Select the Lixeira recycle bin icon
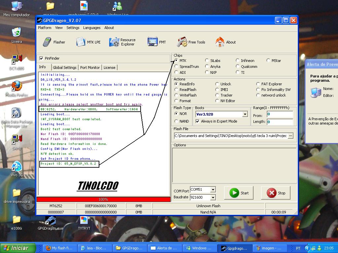The height and width of the screenshot is (253, 338). 17,36
